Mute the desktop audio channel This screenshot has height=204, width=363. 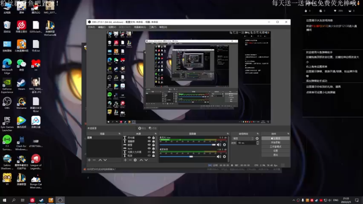(x=219, y=156)
